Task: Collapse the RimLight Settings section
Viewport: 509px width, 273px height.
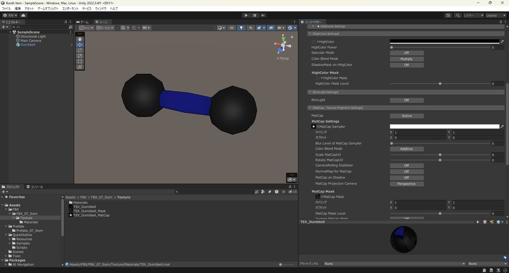Action: pyautogui.click(x=310, y=92)
